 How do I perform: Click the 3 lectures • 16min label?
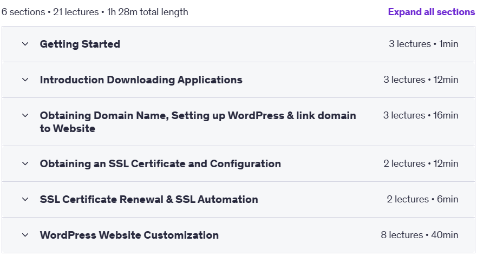pyautogui.click(x=421, y=115)
